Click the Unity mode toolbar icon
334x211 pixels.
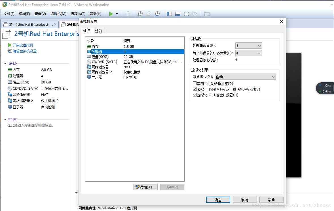click(195, 14)
